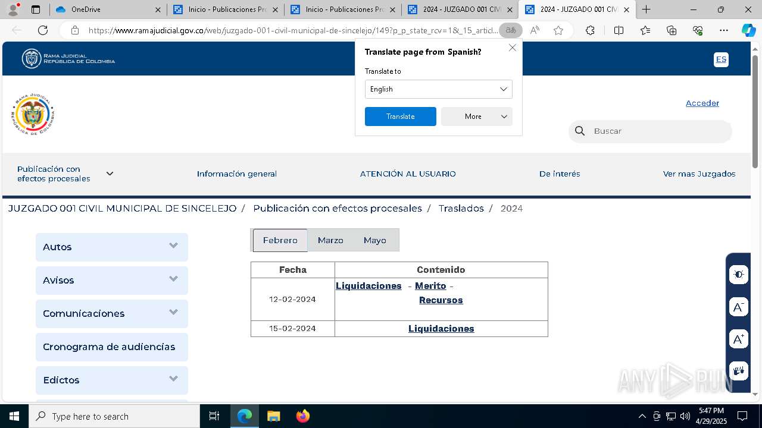Open new tab with plus icon
This screenshot has height=428, width=762.
click(646, 10)
